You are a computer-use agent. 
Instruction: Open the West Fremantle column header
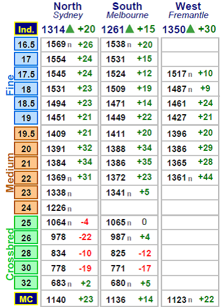188,10
